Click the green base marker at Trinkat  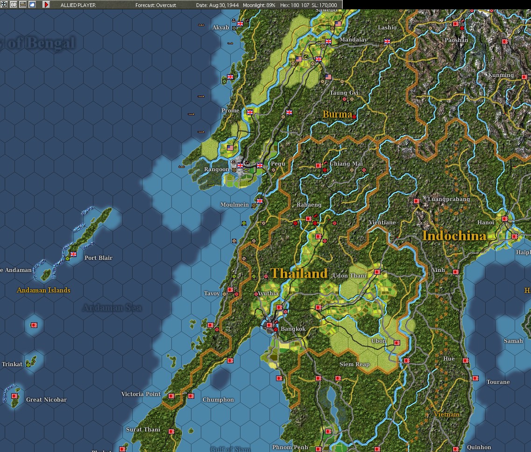click(28, 365)
